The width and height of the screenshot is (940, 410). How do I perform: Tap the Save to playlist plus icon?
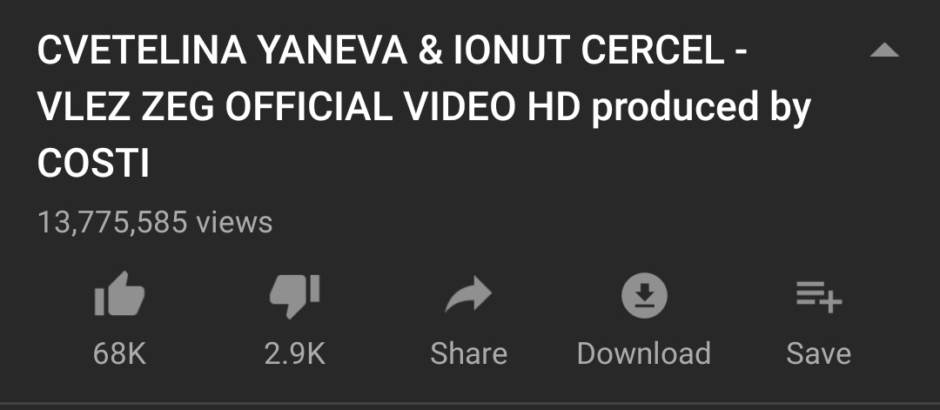point(819,296)
